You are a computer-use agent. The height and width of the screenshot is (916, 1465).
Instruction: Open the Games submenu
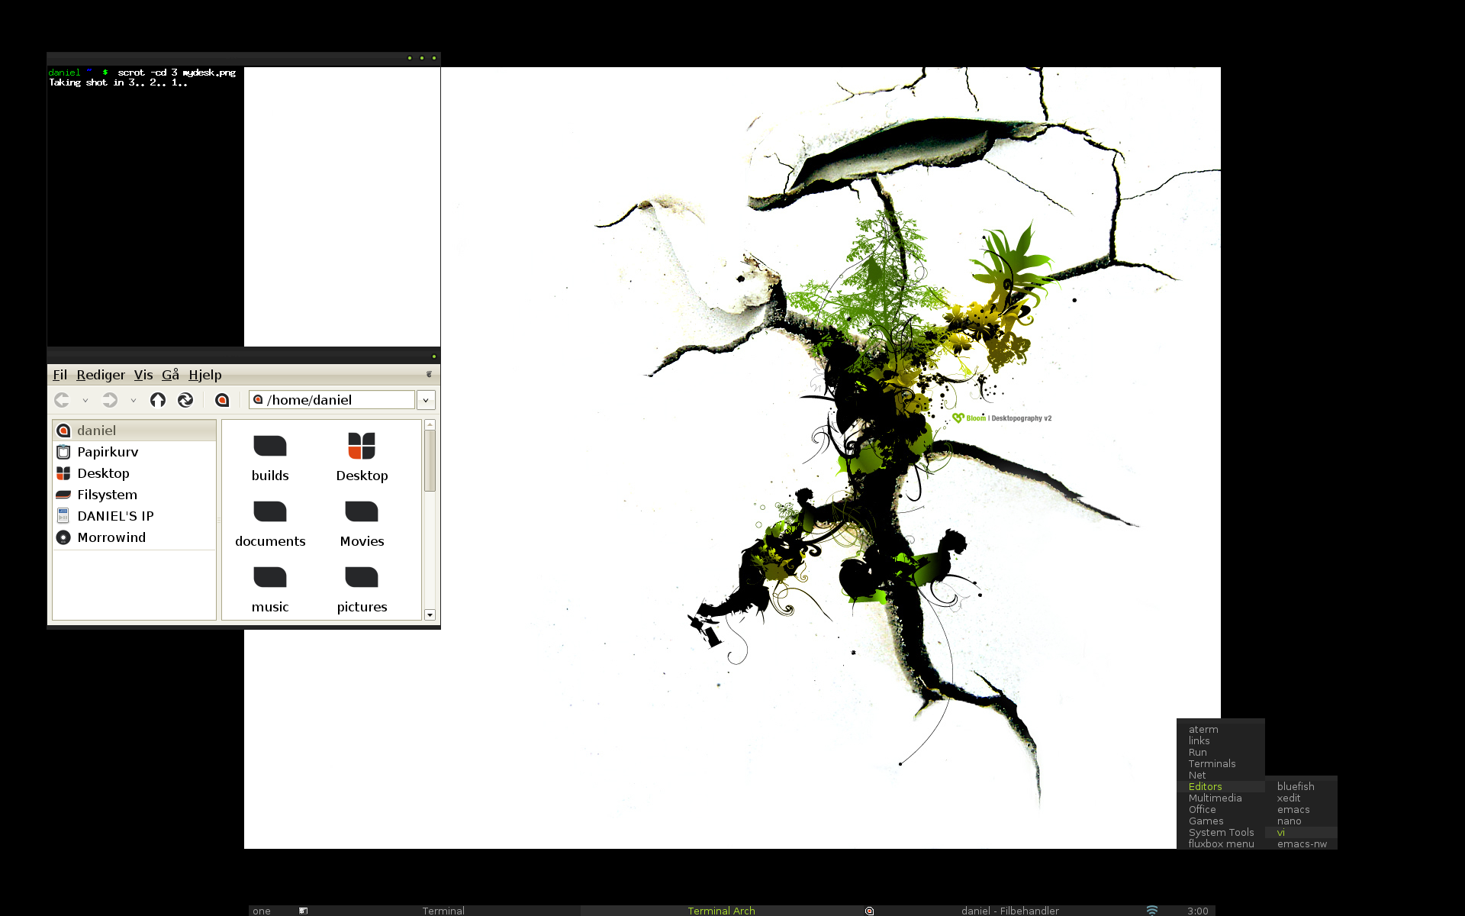[x=1221, y=821]
